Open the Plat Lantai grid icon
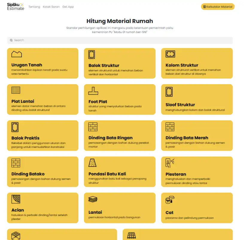Viewport: 245px width, 240px height. 16,90
